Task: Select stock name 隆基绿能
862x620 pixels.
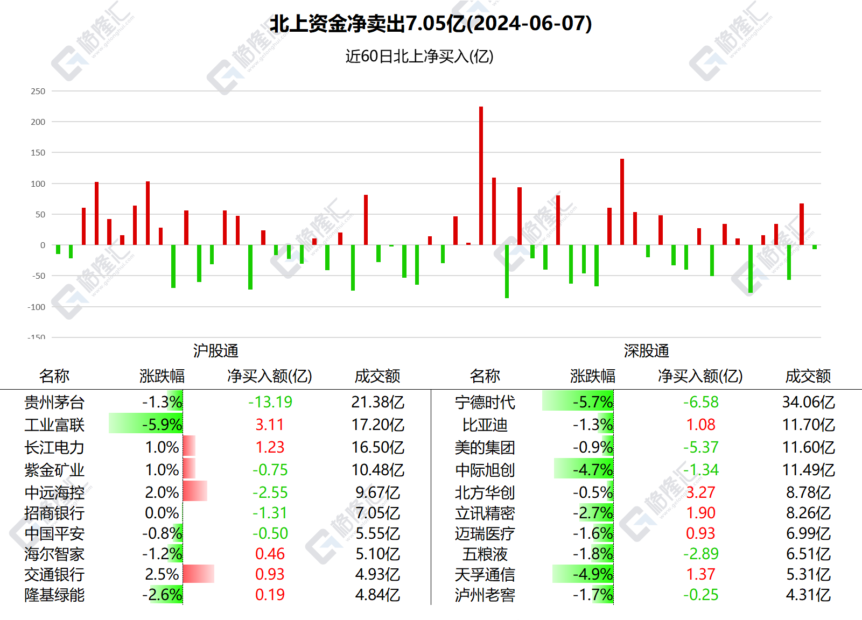Action: 54,595
